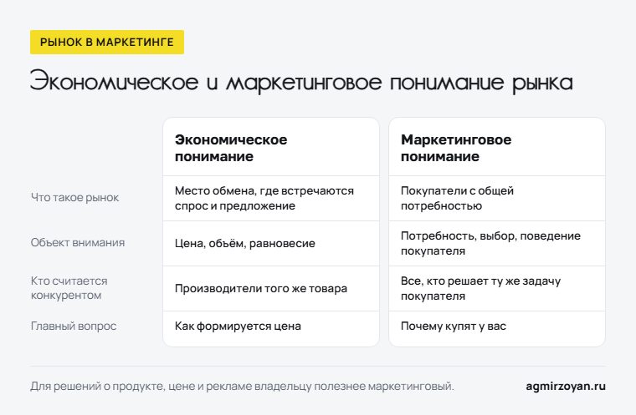Click the yellow 'РЫНОК В МАРКЕТИНГЕ' badge
This screenshot has width=636, height=415.
(107, 42)
